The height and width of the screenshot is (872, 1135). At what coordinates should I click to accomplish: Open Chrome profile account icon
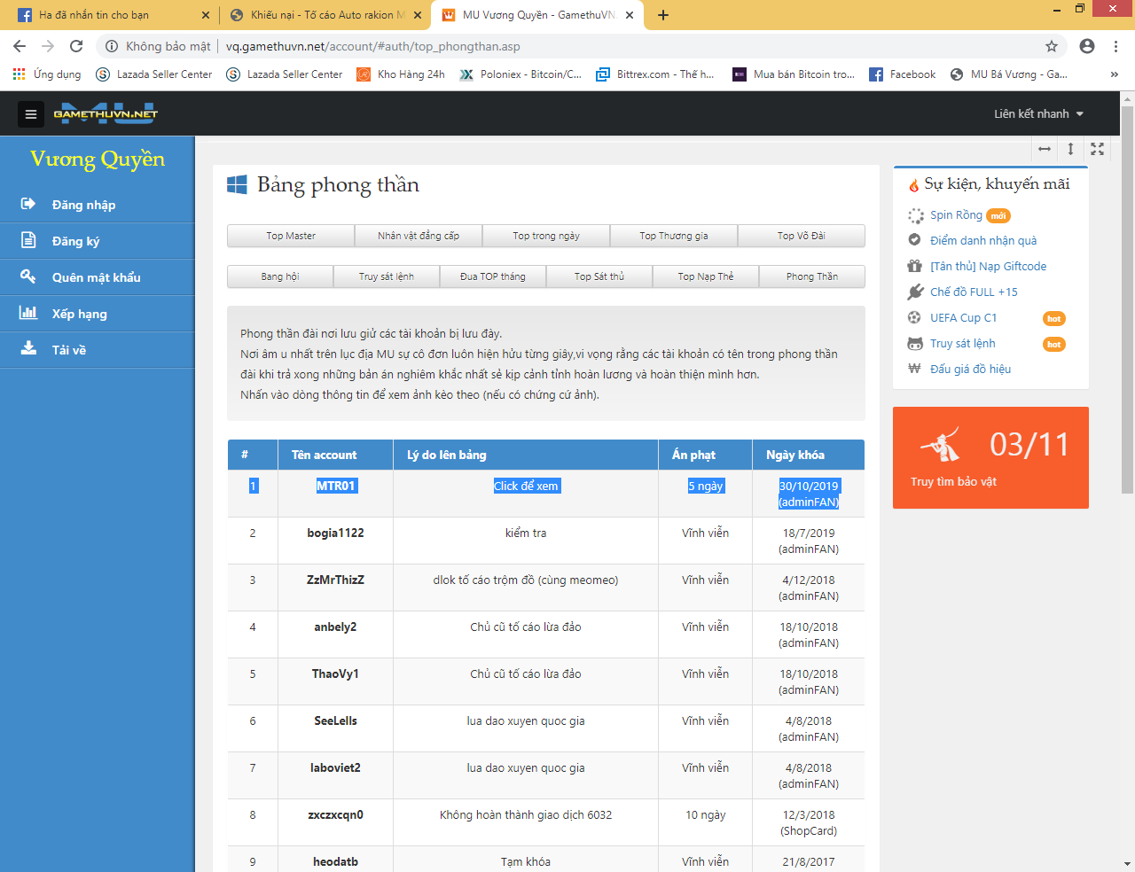(x=1087, y=46)
